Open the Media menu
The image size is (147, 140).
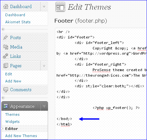coord(16,47)
